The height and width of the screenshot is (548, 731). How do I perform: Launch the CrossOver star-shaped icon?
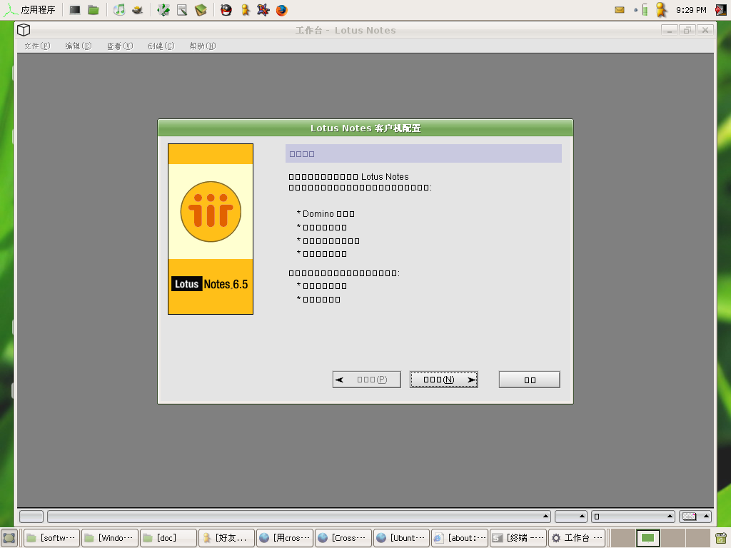click(x=263, y=10)
